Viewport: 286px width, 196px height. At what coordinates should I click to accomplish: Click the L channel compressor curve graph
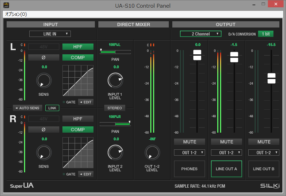tap(78, 81)
